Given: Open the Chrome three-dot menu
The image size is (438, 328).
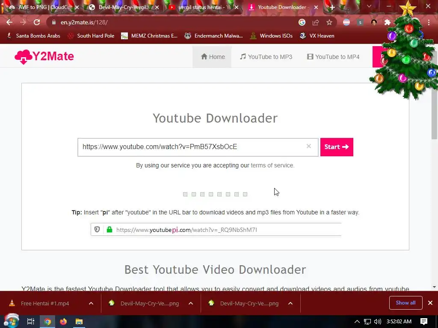Looking at the screenshot, I should pos(429,22).
